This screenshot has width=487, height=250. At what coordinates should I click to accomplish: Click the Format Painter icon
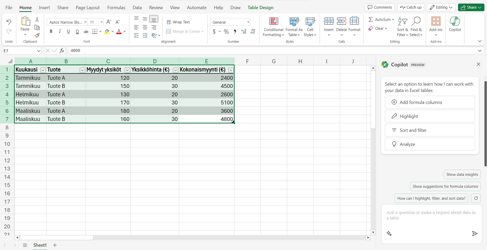[37, 35]
